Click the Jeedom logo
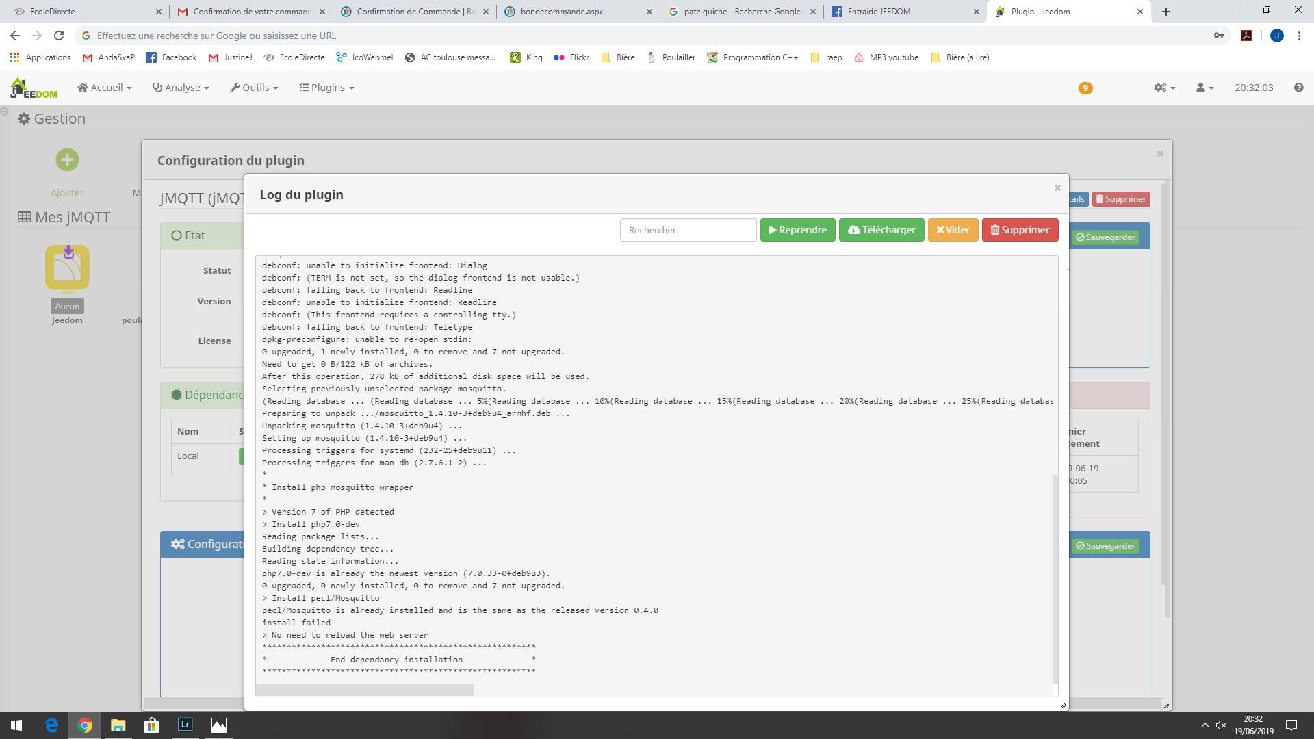This screenshot has width=1314, height=739. click(34, 88)
